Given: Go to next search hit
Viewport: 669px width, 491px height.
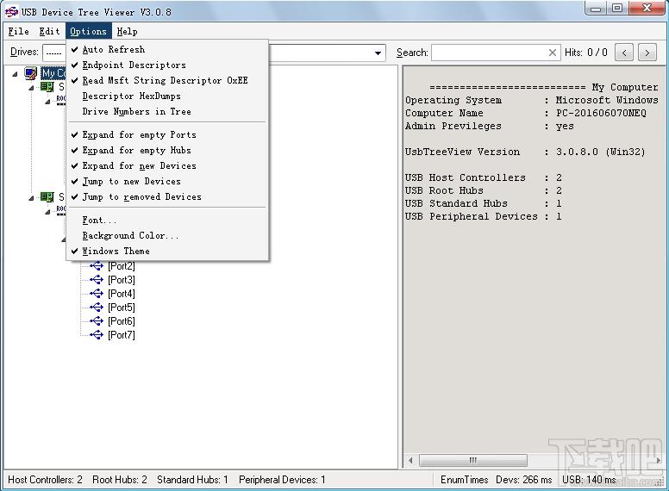Looking at the screenshot, I should pyautogui.click(x=647, y=53).
